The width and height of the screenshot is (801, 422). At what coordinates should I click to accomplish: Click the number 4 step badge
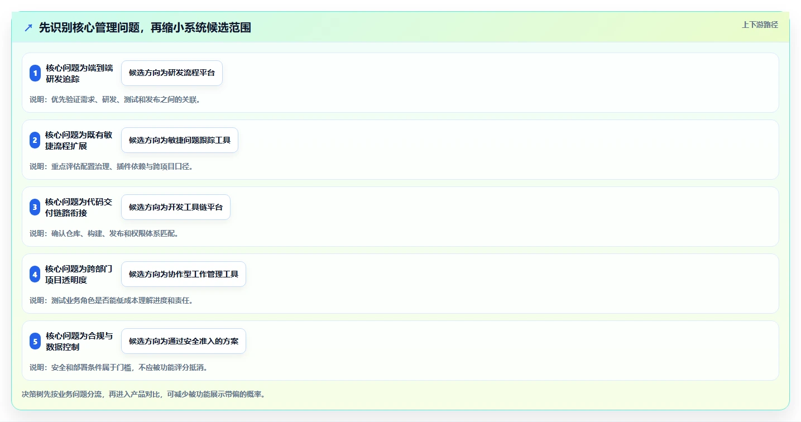pyautogui.click(x=35, y=274)
